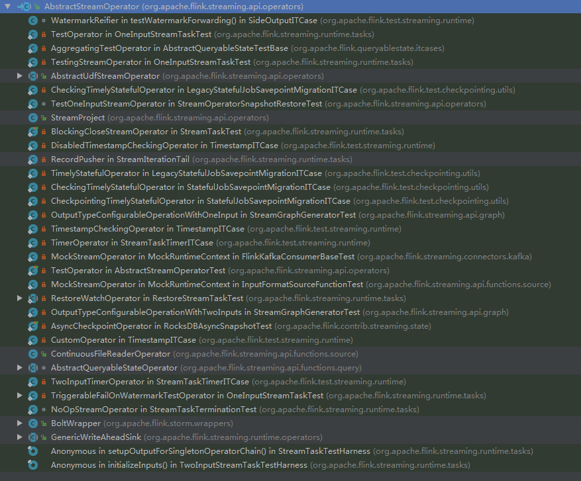
Task: Click the AsyncCheckpointOperator class icon
Action: pos(33,326)
